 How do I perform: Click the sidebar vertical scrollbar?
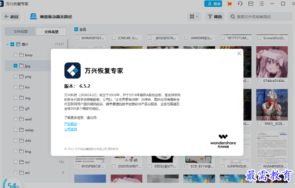68,44
